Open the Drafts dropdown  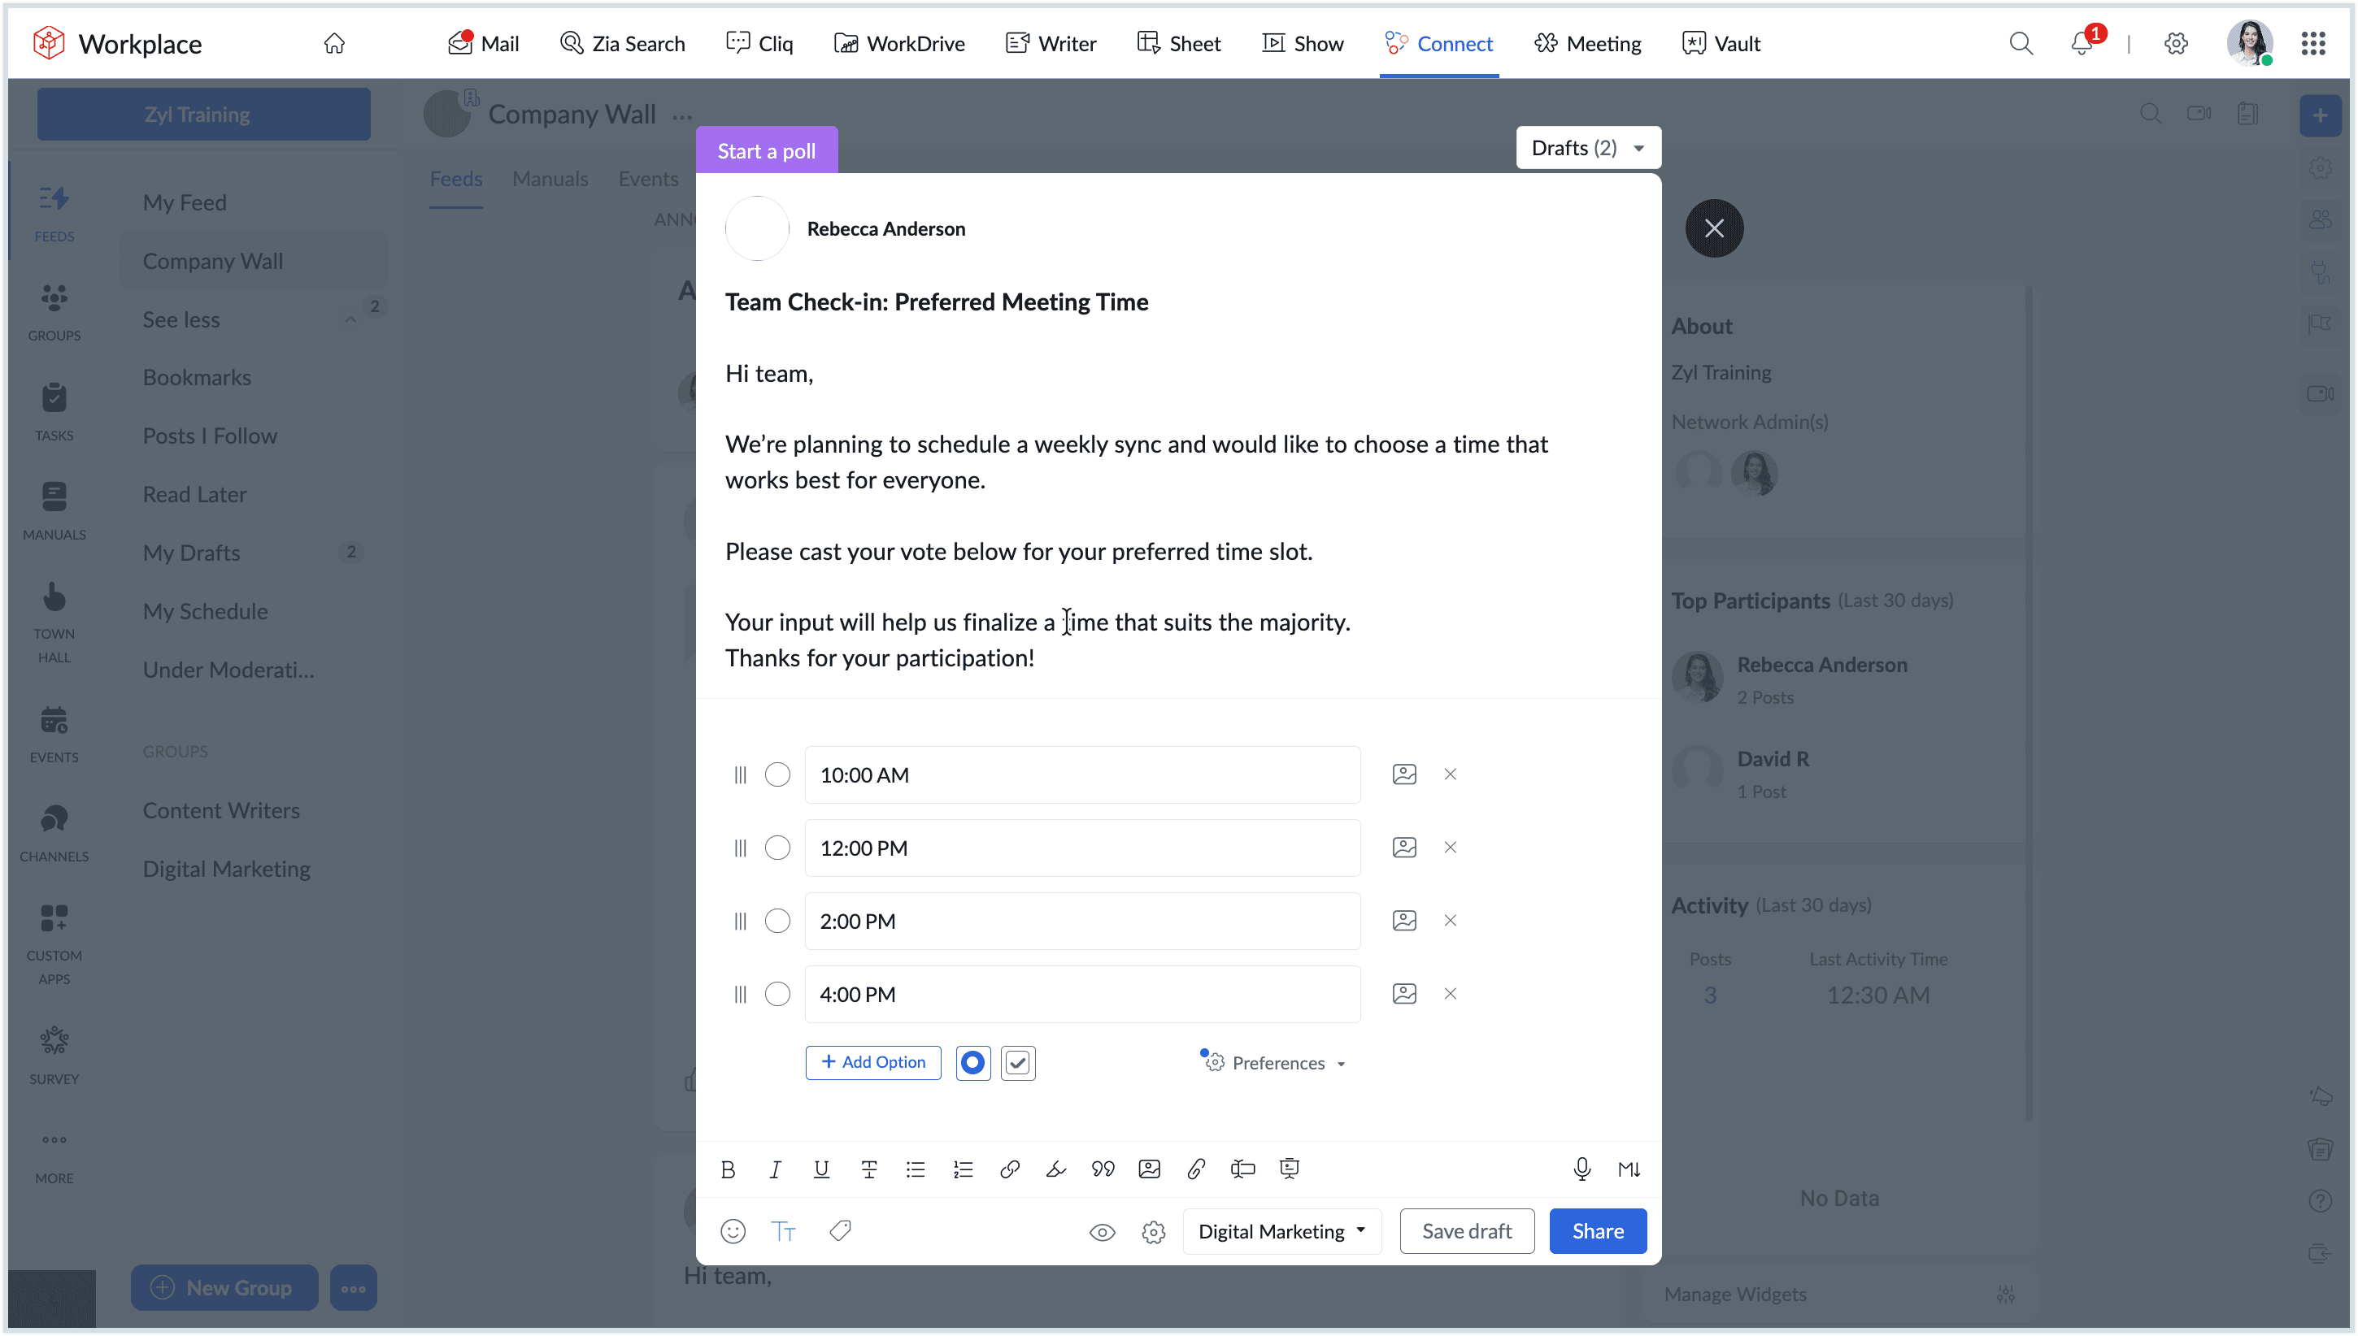(x=1587, y=147)
